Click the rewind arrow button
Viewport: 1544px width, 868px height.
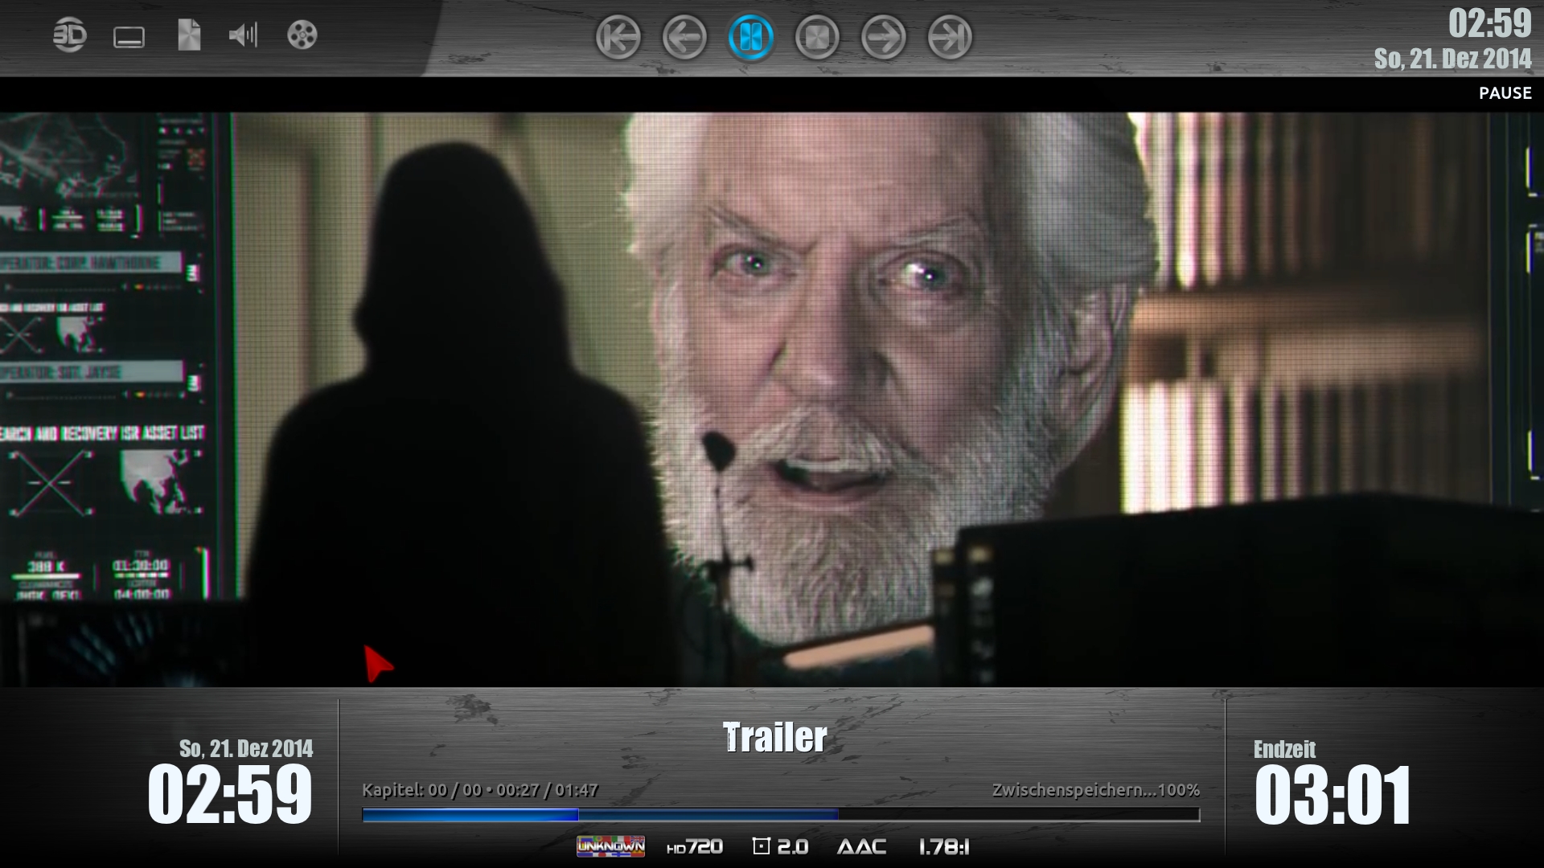684,37
